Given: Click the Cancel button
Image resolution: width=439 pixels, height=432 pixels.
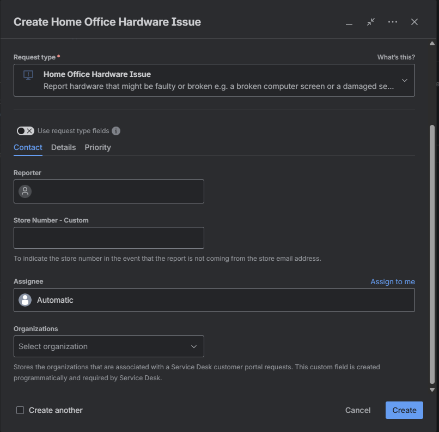Looking at the screenshot, I should coord(357,410).
